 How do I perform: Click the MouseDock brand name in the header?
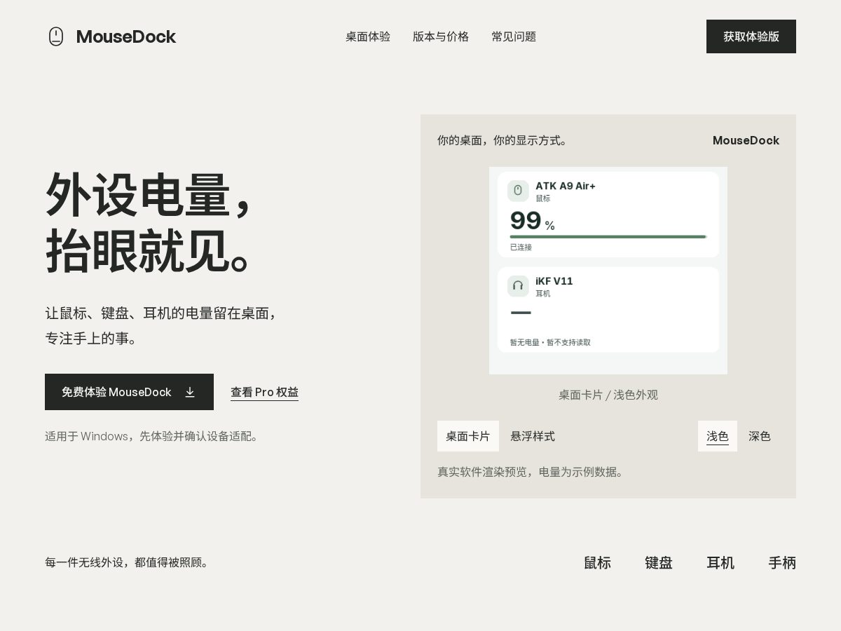[126, 36]
